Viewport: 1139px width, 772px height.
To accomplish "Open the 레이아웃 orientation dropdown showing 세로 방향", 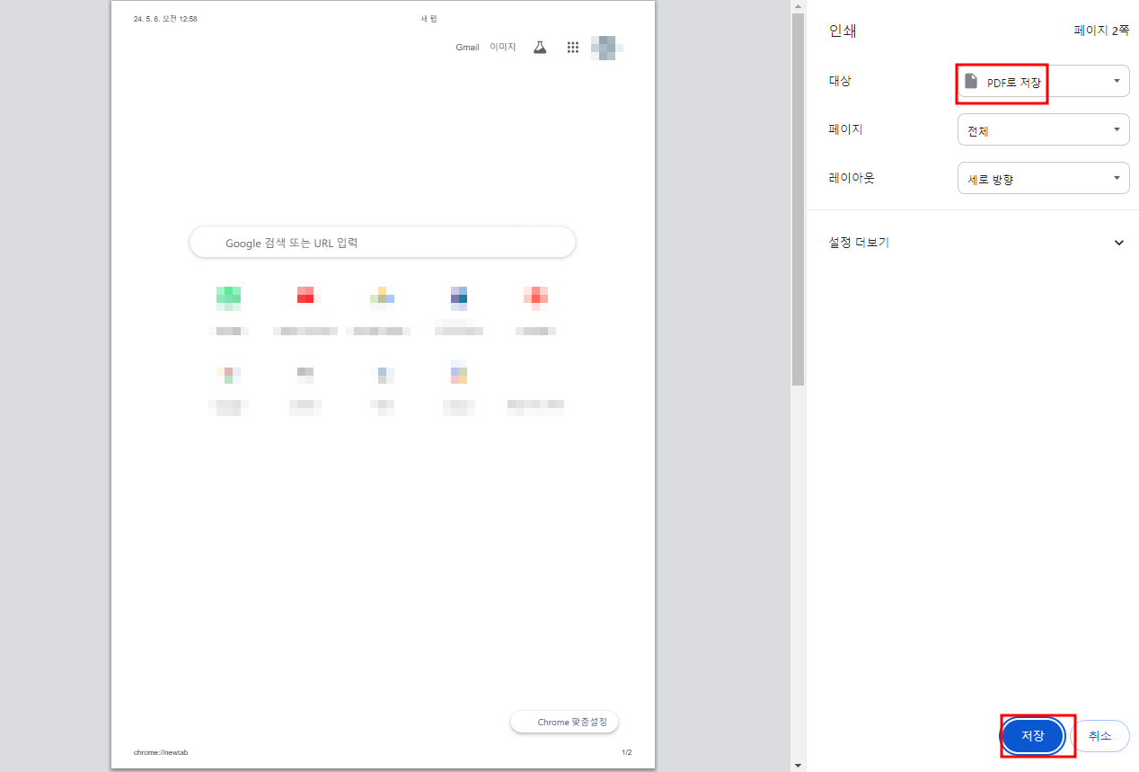I will click(x=1043, y=177).
